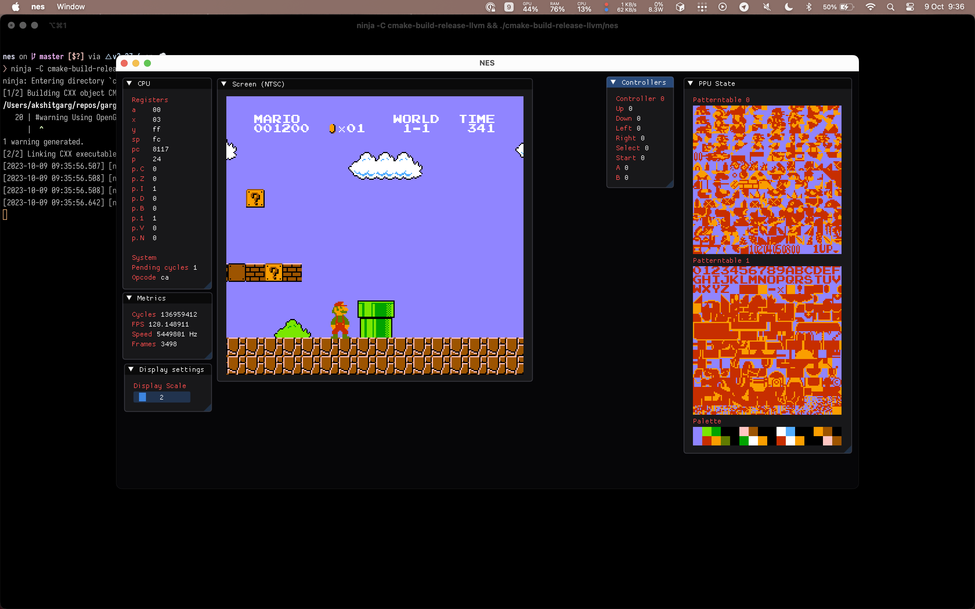
Task: Click the Patterntable 0 image
Action: point(767,180)
